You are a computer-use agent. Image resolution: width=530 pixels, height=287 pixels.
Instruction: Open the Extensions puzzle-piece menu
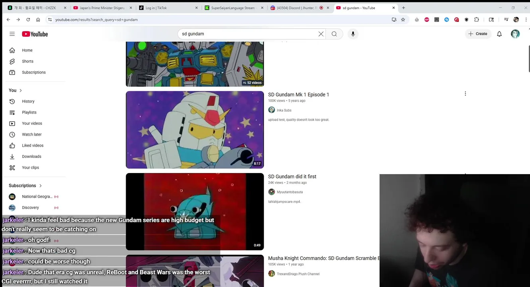tap(477, 20)
